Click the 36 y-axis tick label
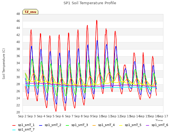Viewport: 180px width, 135px height. [x=18, y=56]
